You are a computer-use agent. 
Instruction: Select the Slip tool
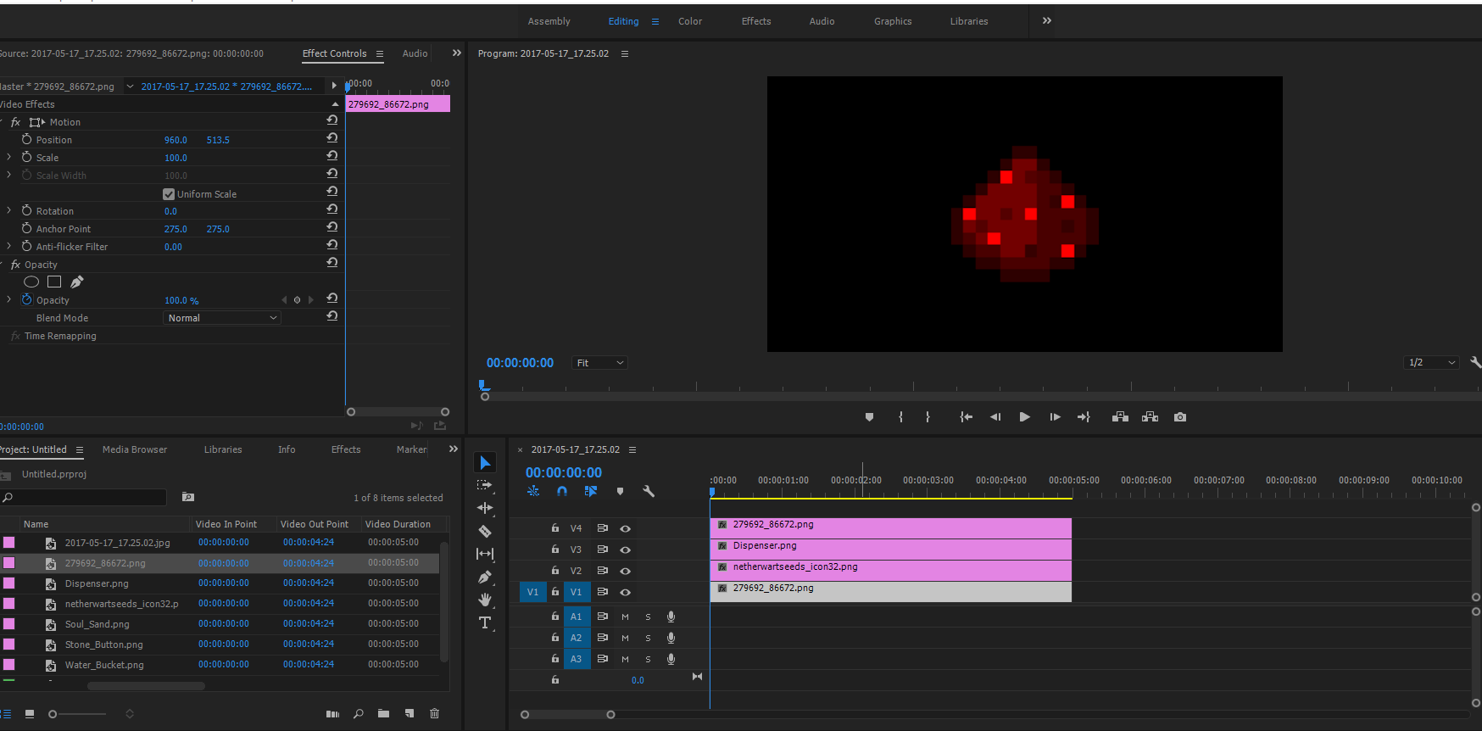[x=485, y=554]
